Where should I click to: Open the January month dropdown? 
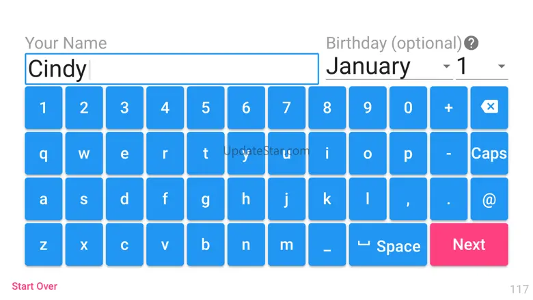[389, 66]
